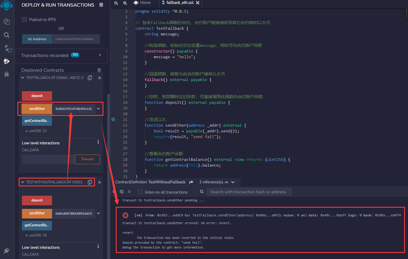
Task: Enable the Publish to IPFS checkbox
Action: pyautogui.click(x=24, y=19)
